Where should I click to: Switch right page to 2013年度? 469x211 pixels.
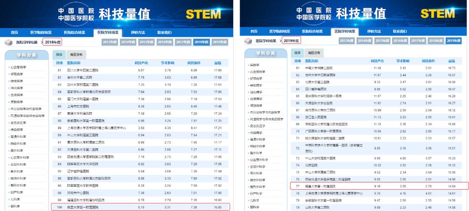(x=347, y=41)
